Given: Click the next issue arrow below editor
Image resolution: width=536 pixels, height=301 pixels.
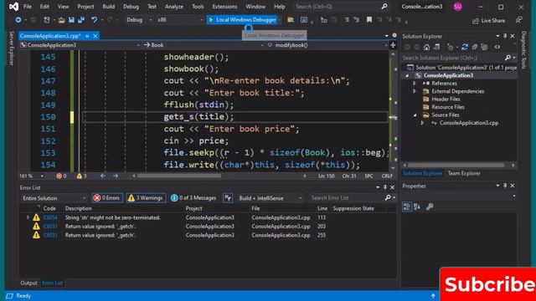Looking at the screenshot, I should coord(116,176).
